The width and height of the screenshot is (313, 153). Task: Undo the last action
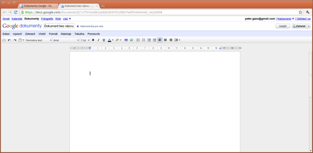click(x=9, y=40)
